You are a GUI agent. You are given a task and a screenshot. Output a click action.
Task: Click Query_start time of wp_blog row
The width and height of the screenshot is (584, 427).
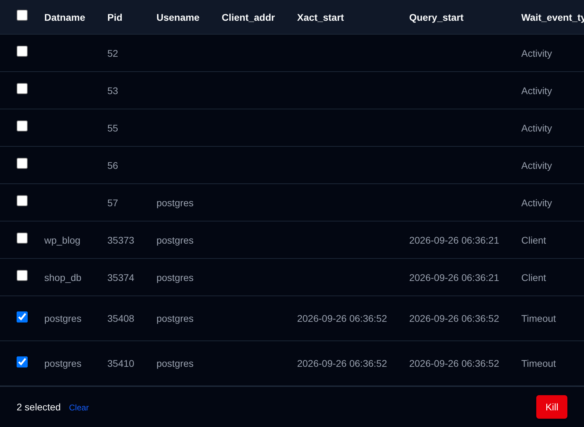[x=454, y=240]
